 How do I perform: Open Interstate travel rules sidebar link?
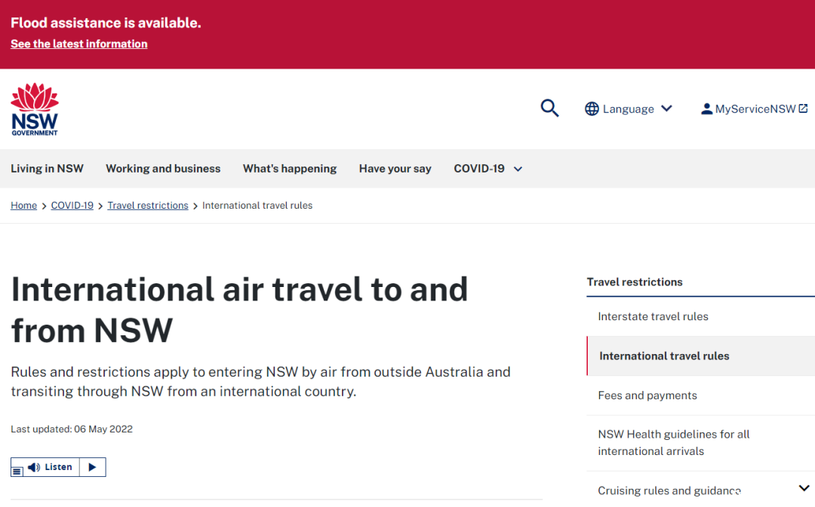[x=653, y=316]
